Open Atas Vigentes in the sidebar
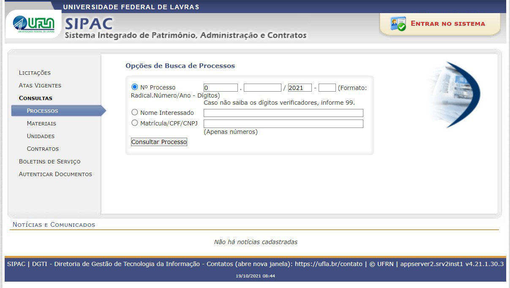The image size is (510, 288). point(40,85)
